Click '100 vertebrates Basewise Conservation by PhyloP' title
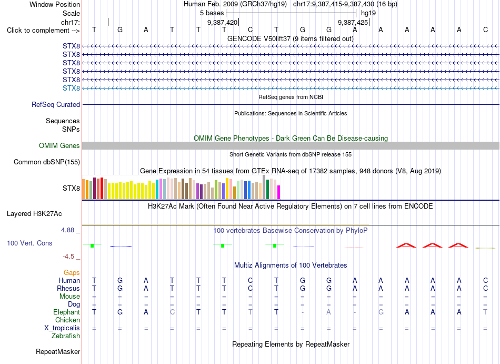This screenshot has height=364, width=500. pos(291,230)
